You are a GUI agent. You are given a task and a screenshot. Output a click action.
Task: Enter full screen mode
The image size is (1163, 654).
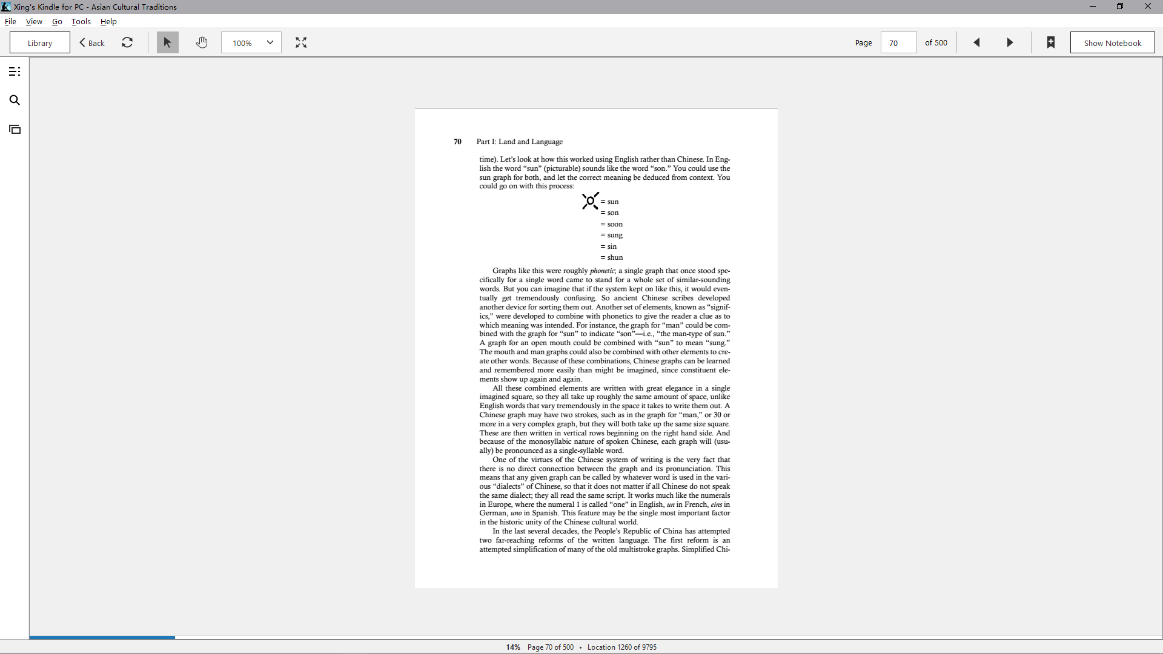pyautogui.click(x=301, y=42)
